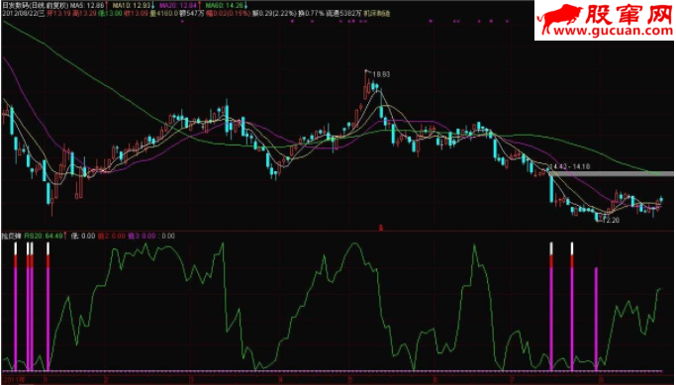The image size is (676, 385).
Task: Click the 18.93 peak price label
Action: tap(381, 74)
